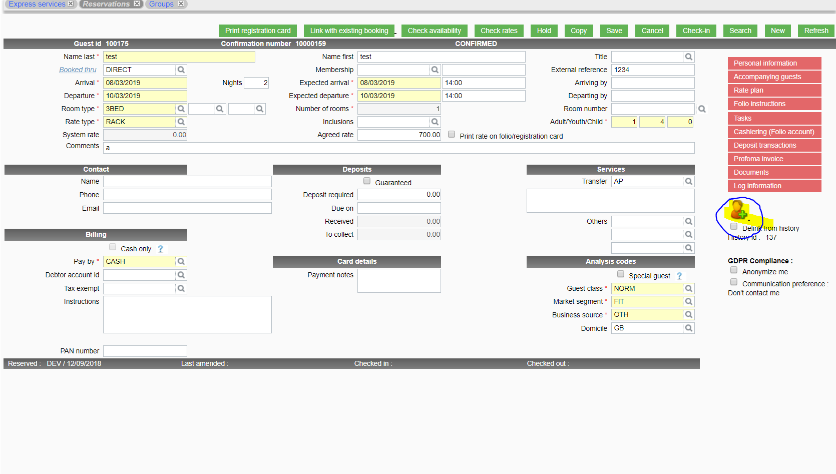Click the Check-in button
Viewport: 836px width, 474px height.
[696, 31]
